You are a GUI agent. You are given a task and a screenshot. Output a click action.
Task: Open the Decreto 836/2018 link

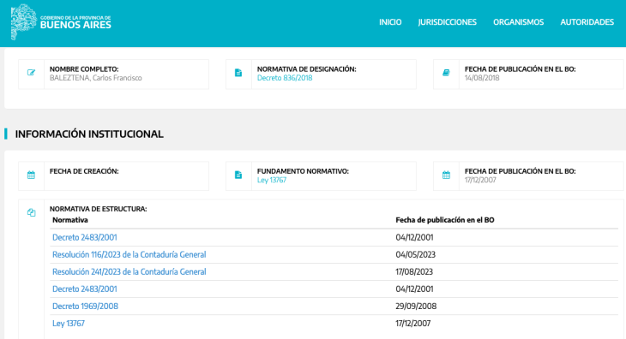(x=285, y=78)
